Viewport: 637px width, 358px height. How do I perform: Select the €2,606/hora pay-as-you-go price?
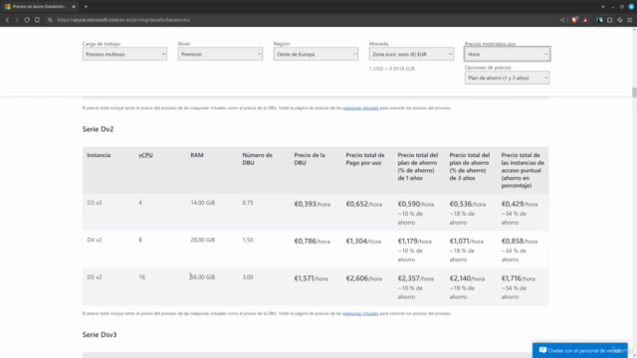(363, 278)
